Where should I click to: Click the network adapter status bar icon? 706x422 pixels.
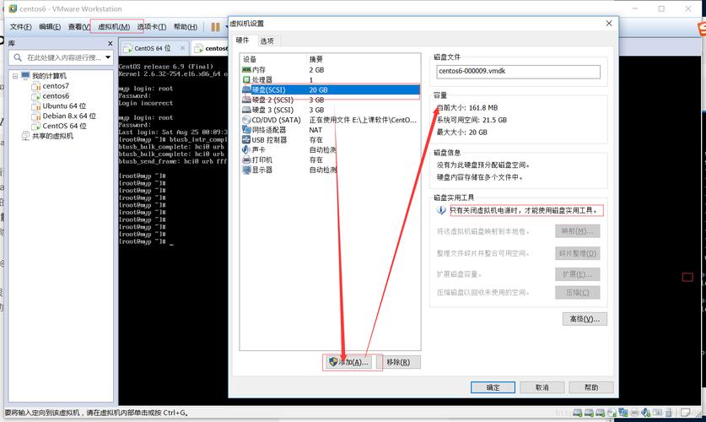coord(623,412)
